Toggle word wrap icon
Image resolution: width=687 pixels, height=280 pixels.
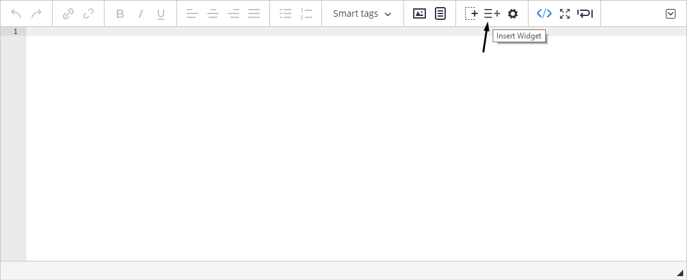[x=585, y=13]
